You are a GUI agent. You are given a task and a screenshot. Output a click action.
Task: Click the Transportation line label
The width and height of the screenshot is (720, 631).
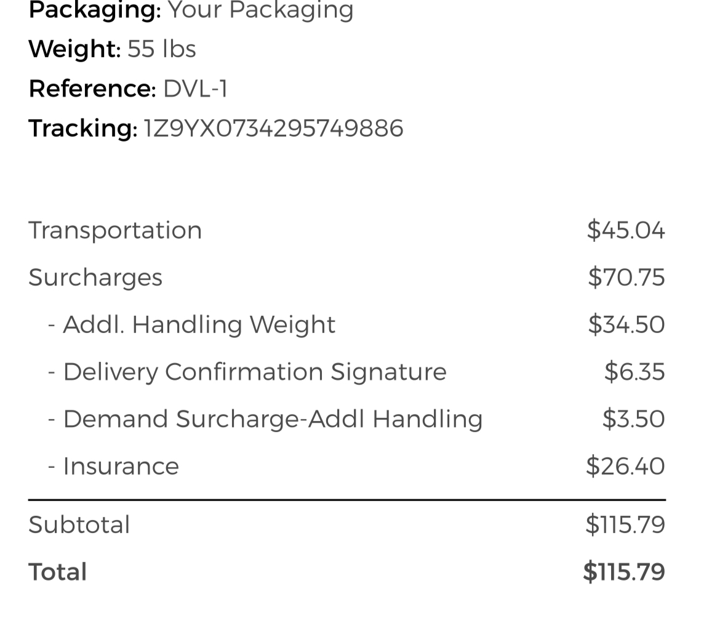[x=115, y=230]
